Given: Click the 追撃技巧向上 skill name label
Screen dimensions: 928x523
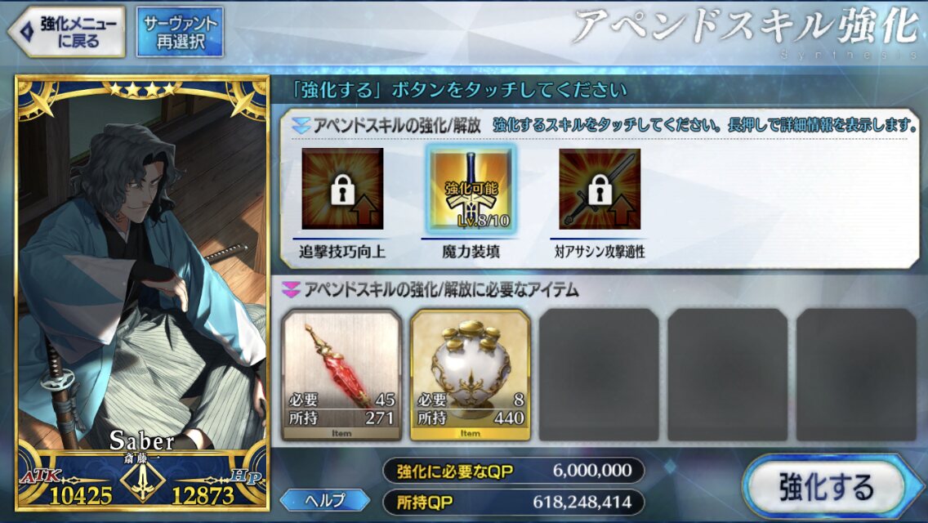Looking at the screenshot, I should (342, 252).
